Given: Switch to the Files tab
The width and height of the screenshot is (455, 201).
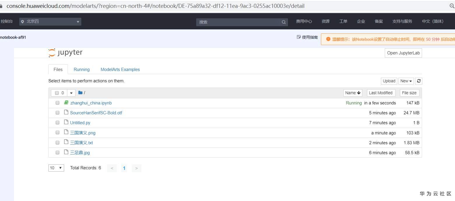Looking at the screenshot, I should [x=58, y=69].
